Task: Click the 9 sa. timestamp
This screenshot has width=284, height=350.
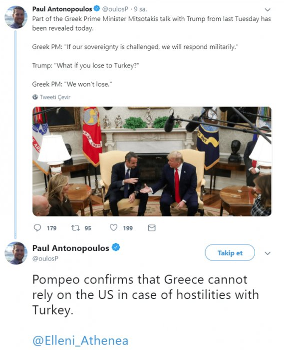Action: (140, 9)
